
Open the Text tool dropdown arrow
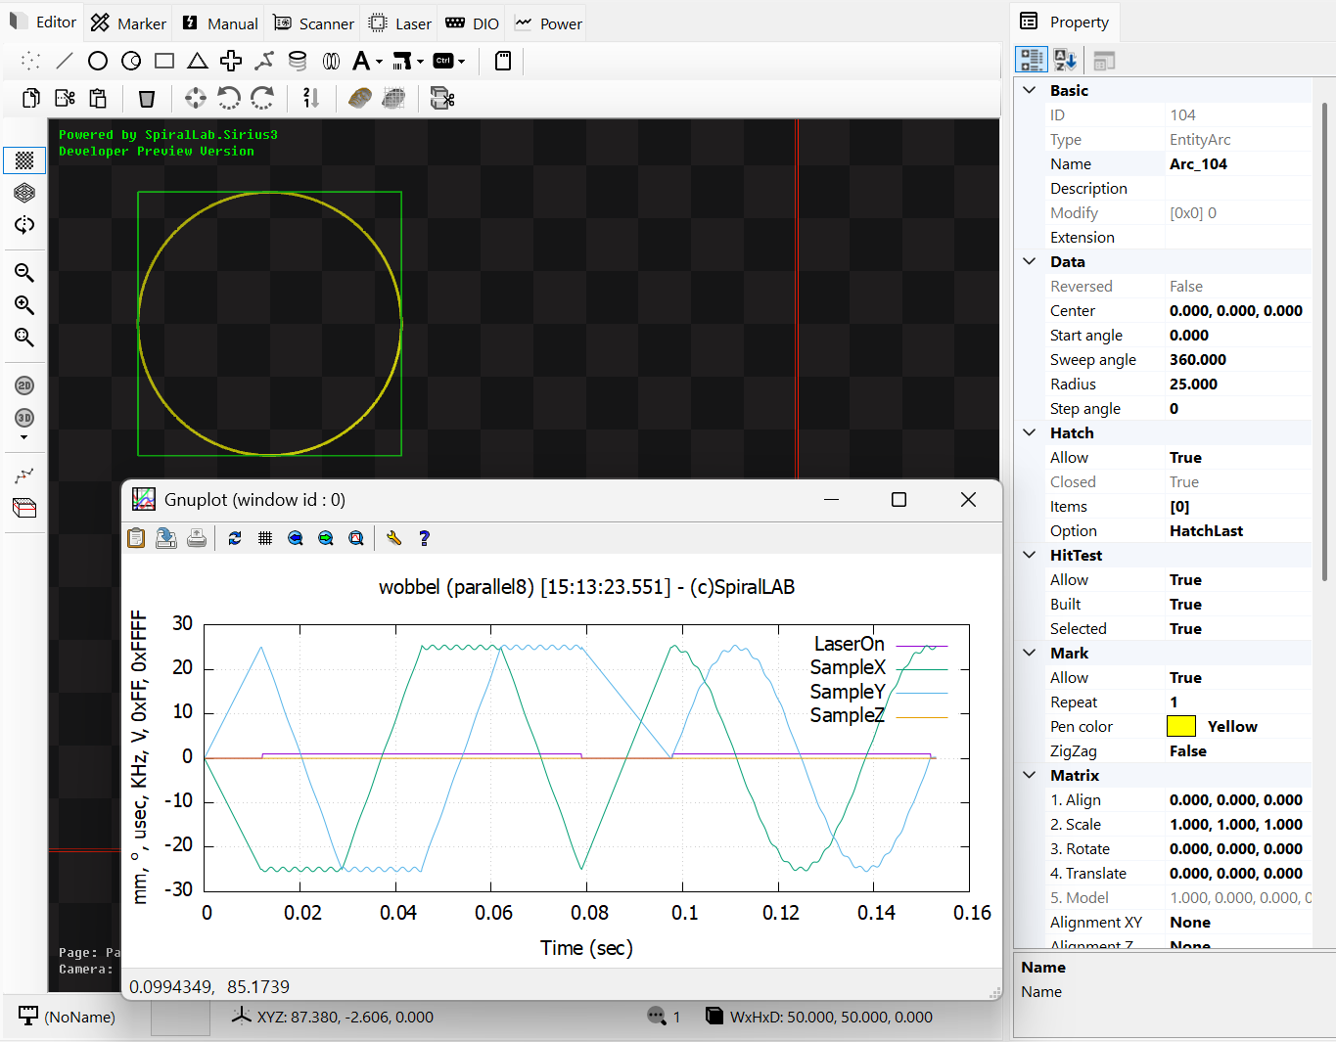[x=379, y=62]
